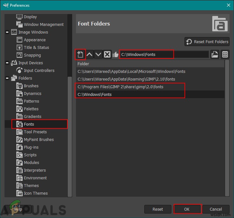
Task: Move selected folder up with arrow
Action: [89, 54]
